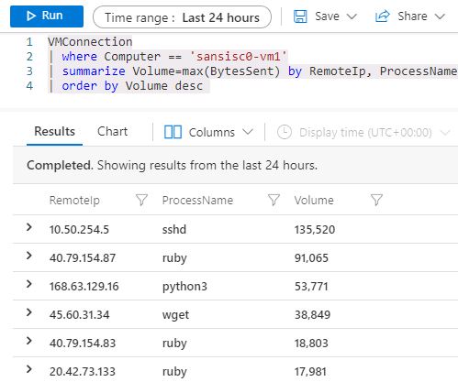Click the Display time clock icon
The height and width of the screenshot is (382, 458).
point(285,132)
